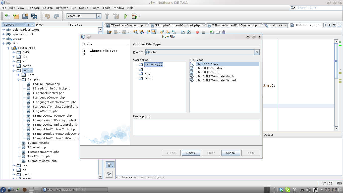Create a new file with the New File icon
343x193 pixels.
7,16
